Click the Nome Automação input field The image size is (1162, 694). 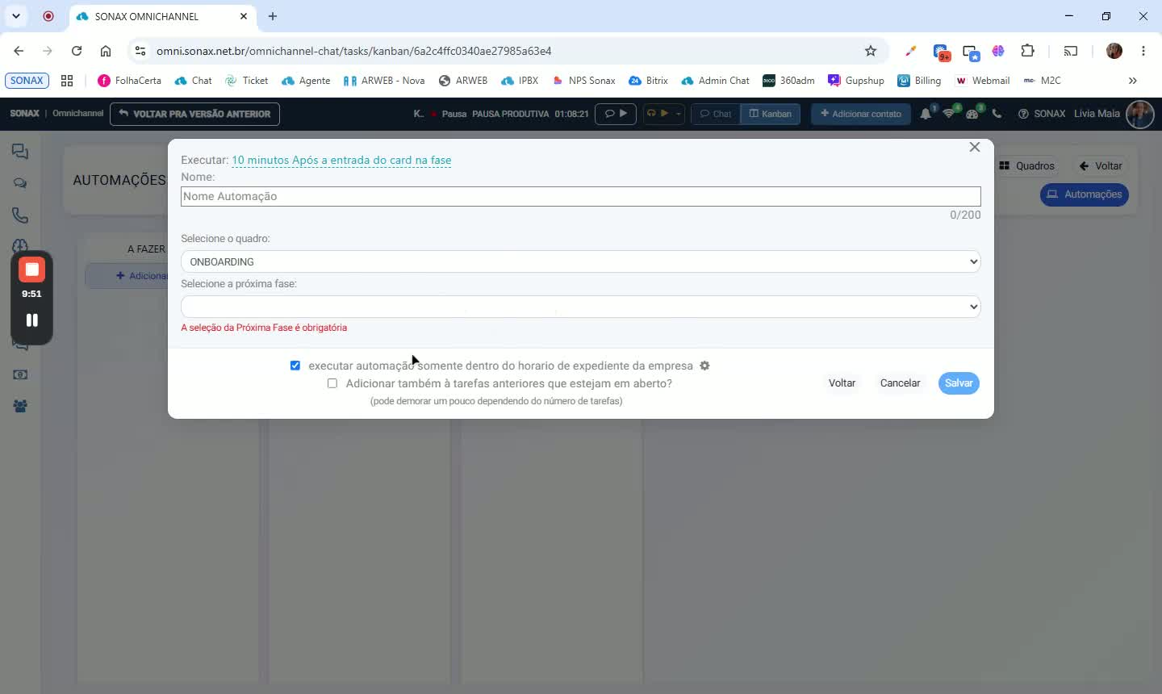click(581, 196)
